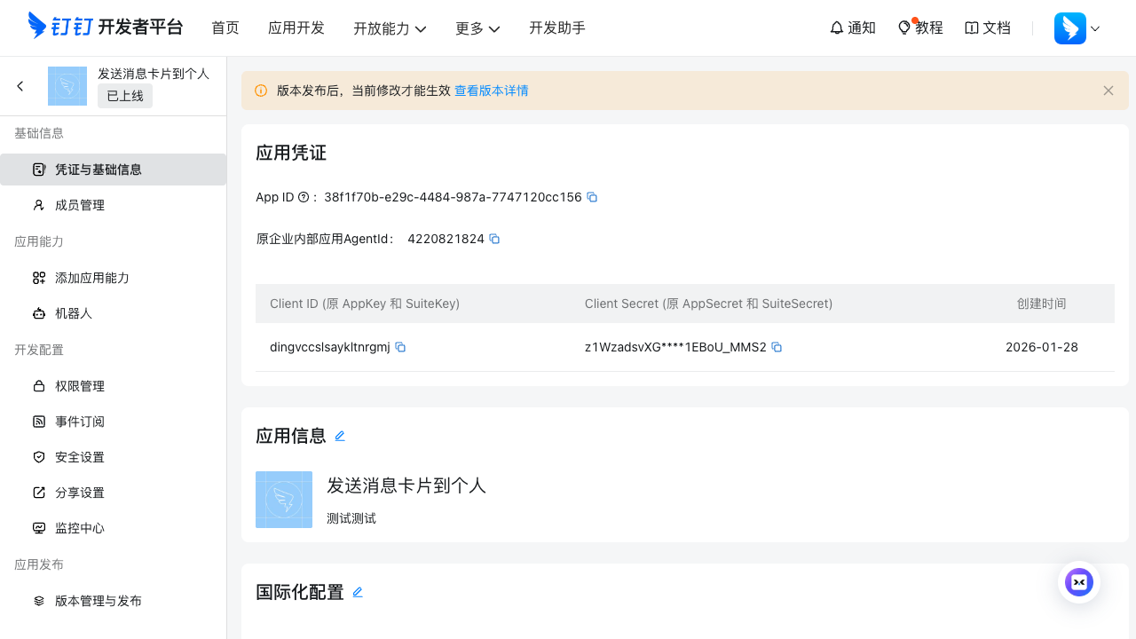
Task: Open 事件订阅 configuration
Action: (80, 422)
